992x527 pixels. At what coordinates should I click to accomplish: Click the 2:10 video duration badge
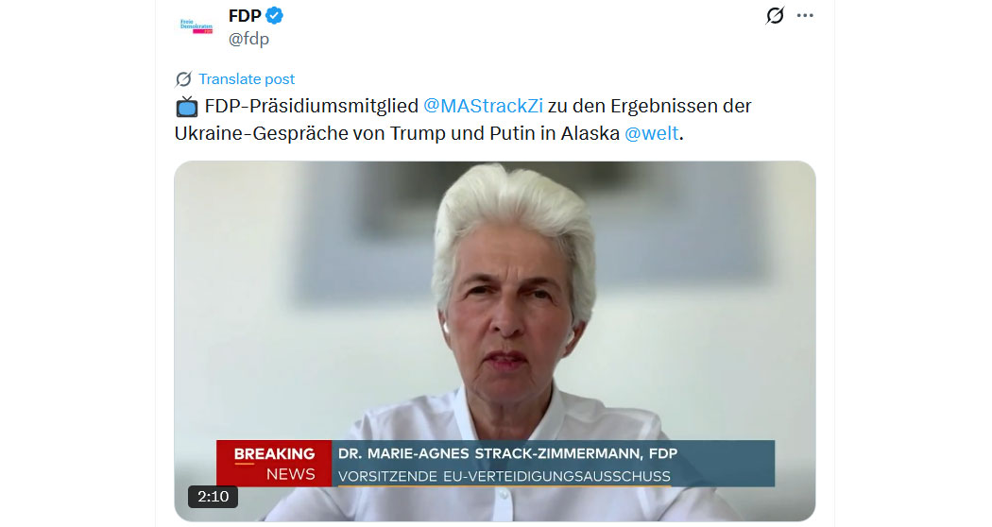213,497
